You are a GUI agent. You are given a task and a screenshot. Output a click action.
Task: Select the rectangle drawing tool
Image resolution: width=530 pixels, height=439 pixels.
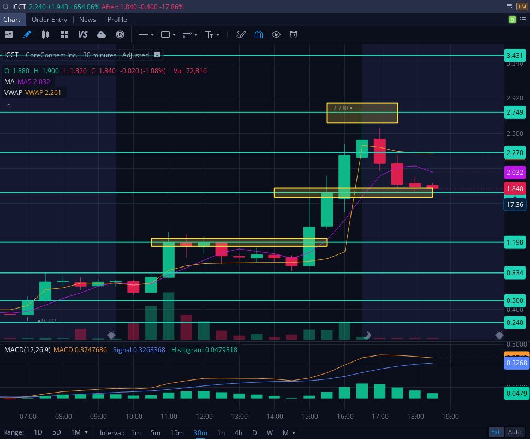pos(165,34)
